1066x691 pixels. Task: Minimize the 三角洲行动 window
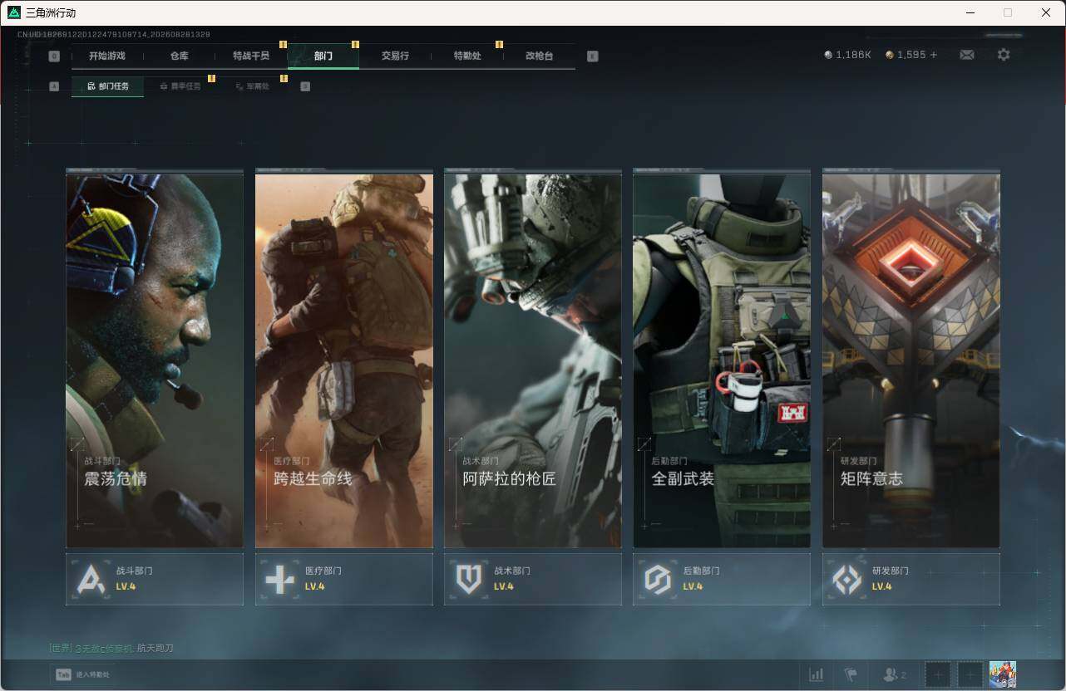point(970,12)
